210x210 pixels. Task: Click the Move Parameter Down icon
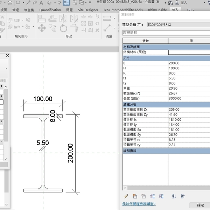pyautogui.click(x=161, y=196)
